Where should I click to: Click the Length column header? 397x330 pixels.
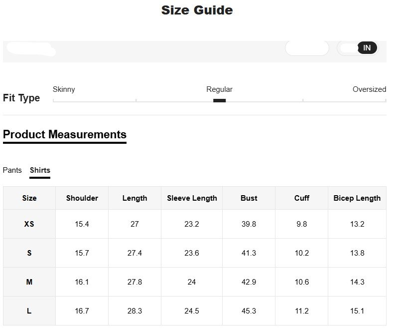(x=135, y=198)
